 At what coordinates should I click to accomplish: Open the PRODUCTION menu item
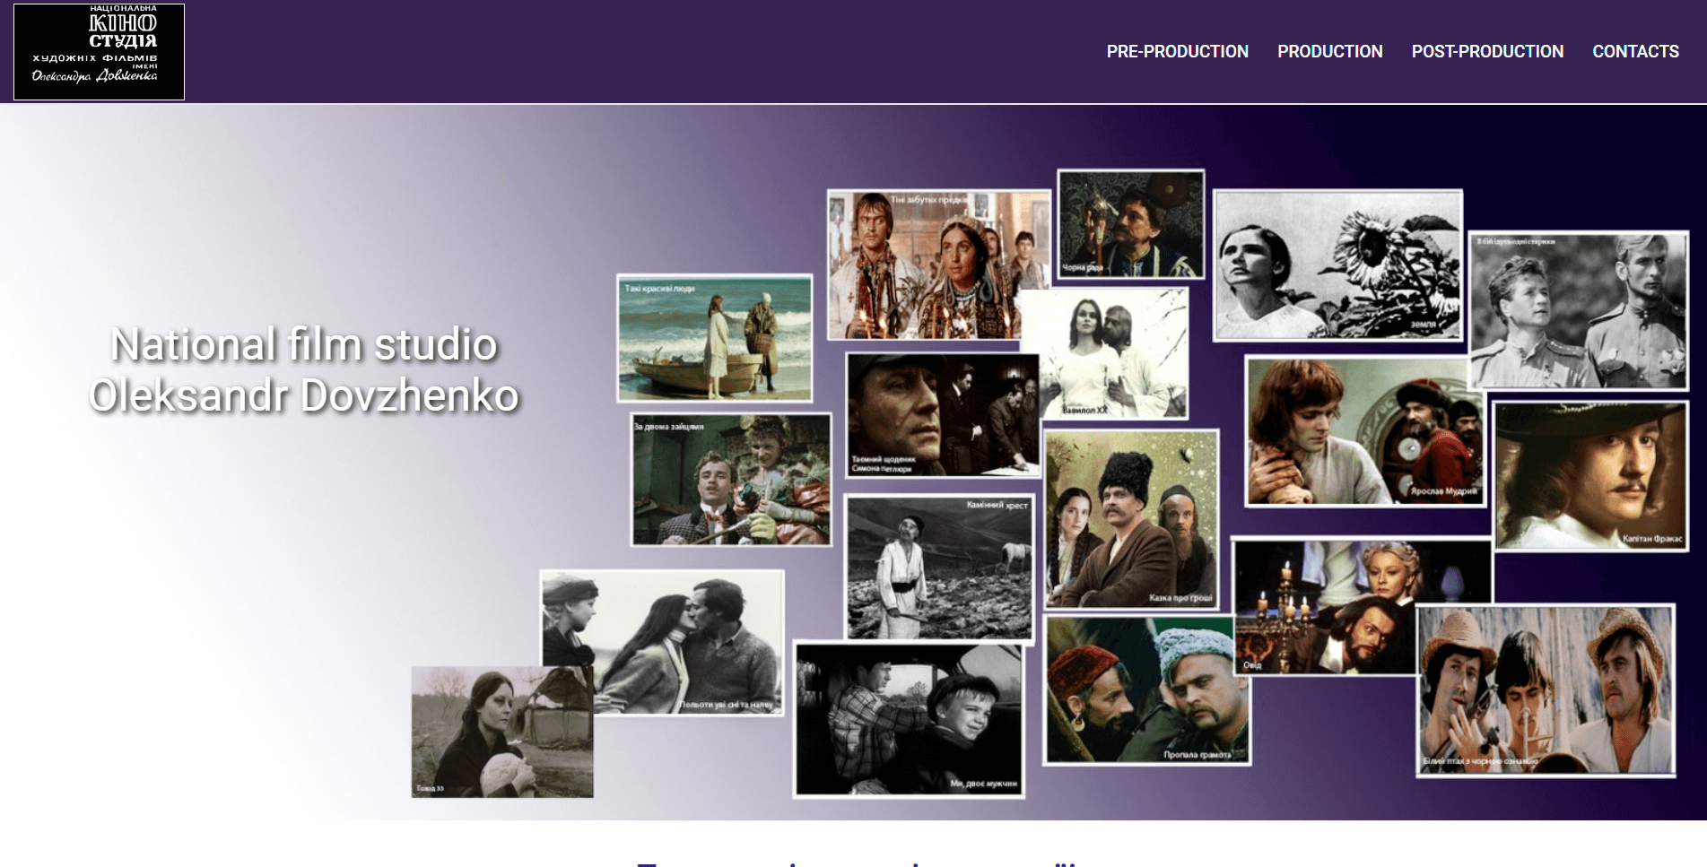[x=1329, y=52]
